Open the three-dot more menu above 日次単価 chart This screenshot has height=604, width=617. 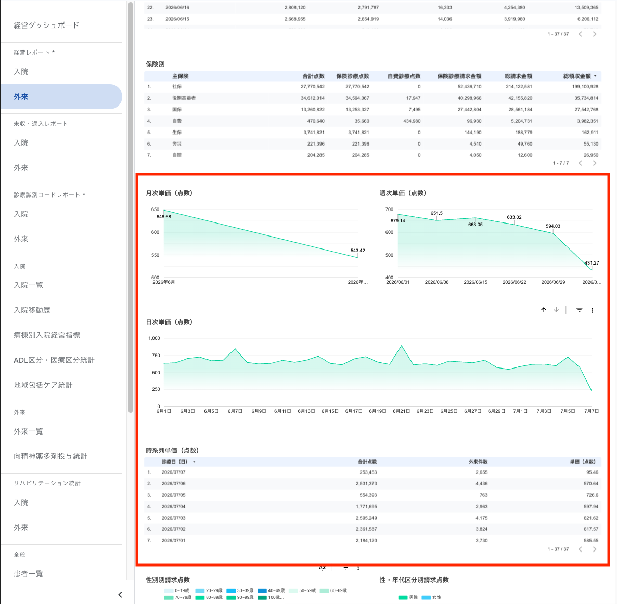point(592,310)
